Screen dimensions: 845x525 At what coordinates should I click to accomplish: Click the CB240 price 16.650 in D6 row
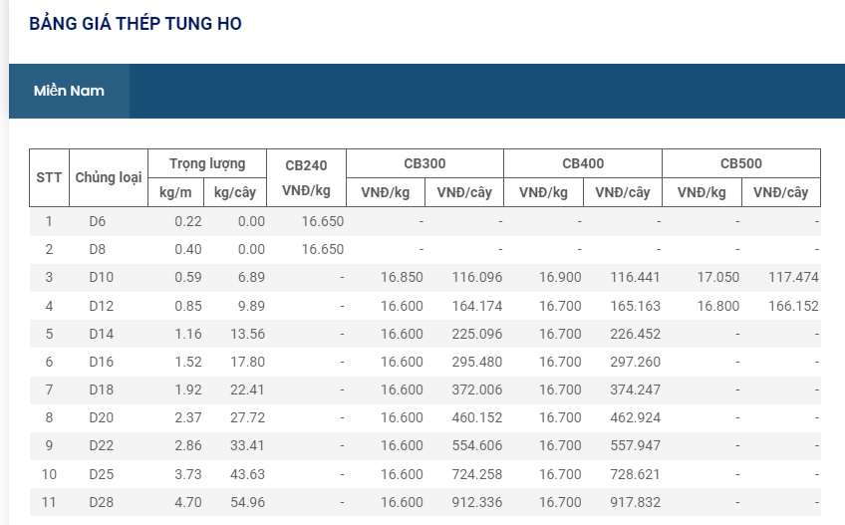tap(323, 221)
